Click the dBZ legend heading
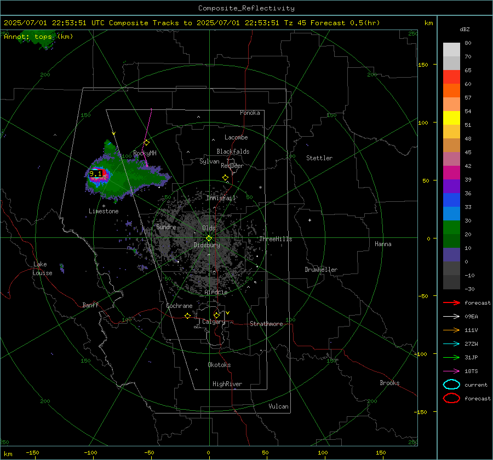 tap(465, 30)
